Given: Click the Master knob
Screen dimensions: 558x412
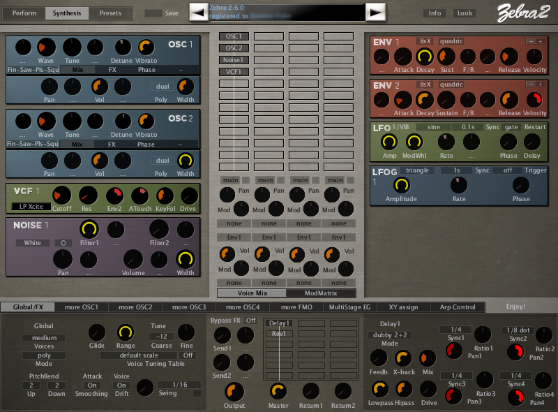Looking at the screenshot, I should 278,391.
